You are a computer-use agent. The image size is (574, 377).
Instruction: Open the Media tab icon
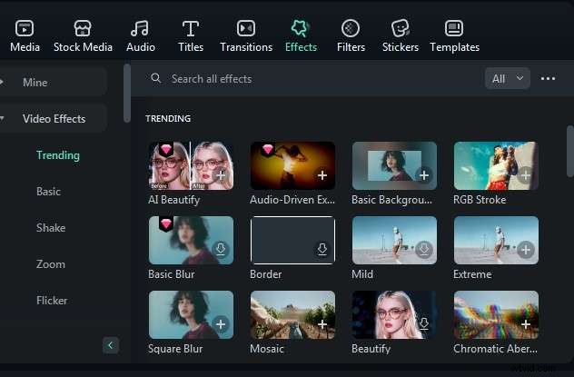point(25,29)
